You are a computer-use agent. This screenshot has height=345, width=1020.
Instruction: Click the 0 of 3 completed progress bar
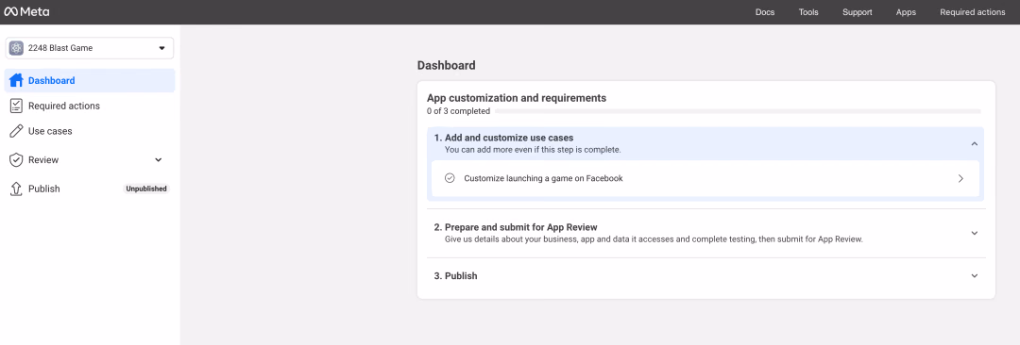(x=738, y=111)
